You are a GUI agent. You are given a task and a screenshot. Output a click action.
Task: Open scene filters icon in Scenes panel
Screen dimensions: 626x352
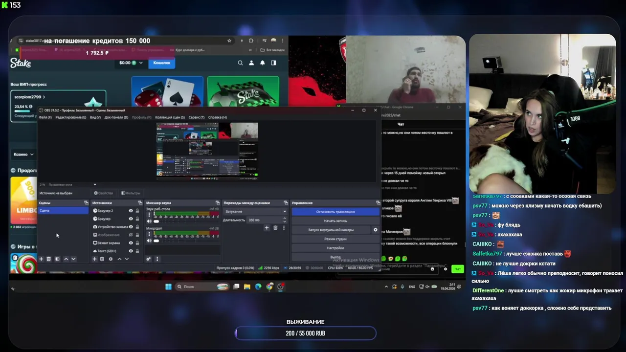click(x=57, y=259)
